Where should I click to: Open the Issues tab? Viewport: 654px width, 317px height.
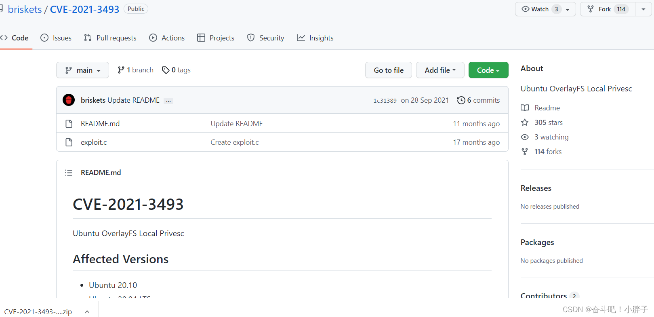pyautogui.click(x=56, y=38)
